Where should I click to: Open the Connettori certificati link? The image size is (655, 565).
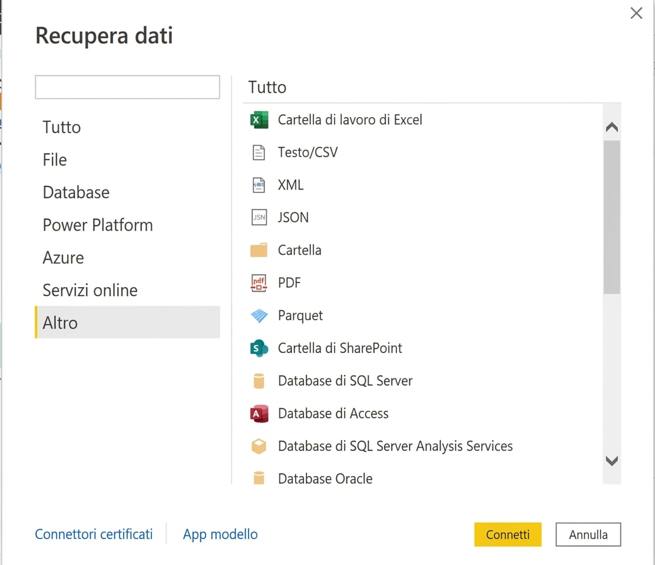click(94, 534)
